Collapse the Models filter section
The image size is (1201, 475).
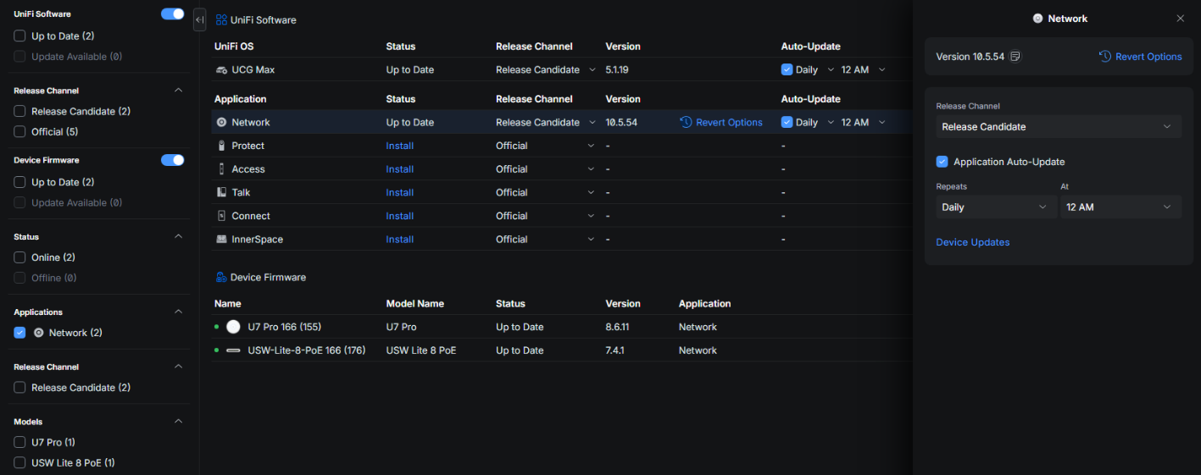click(x=178, y=422)
